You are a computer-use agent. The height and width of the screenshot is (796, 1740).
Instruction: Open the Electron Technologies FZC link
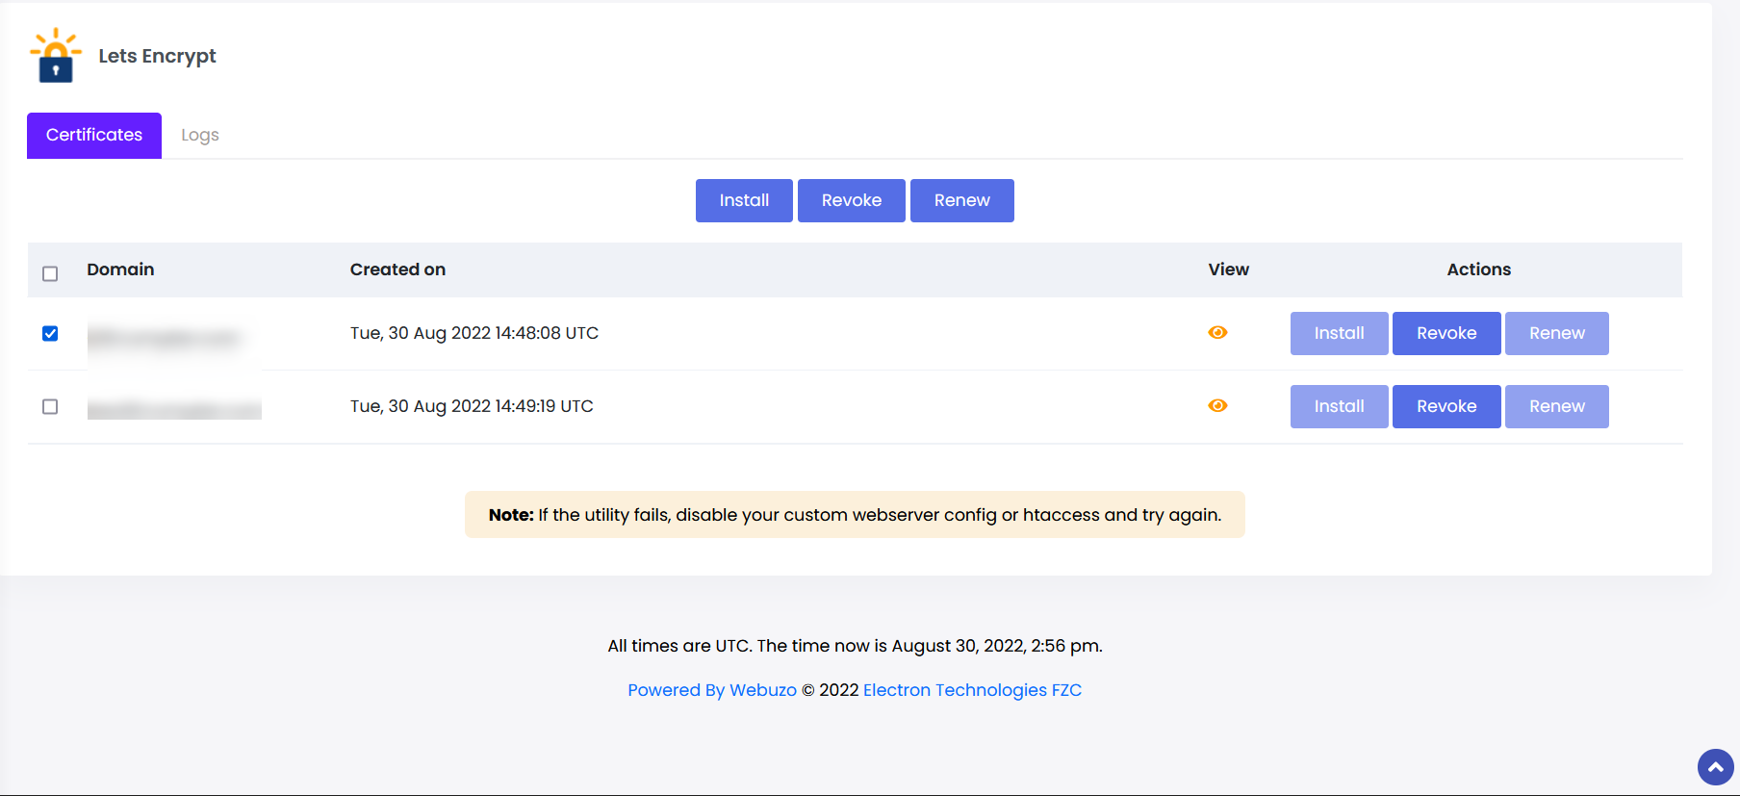tap(972, 691)
